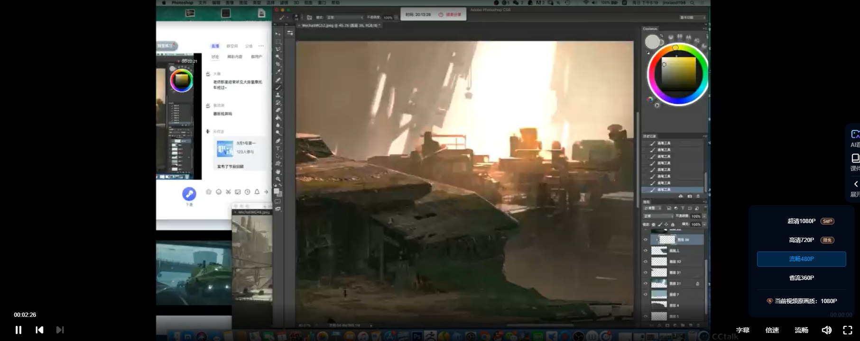Mute the video volume
The height and width of the screenshot is (341, 860).
826,330
